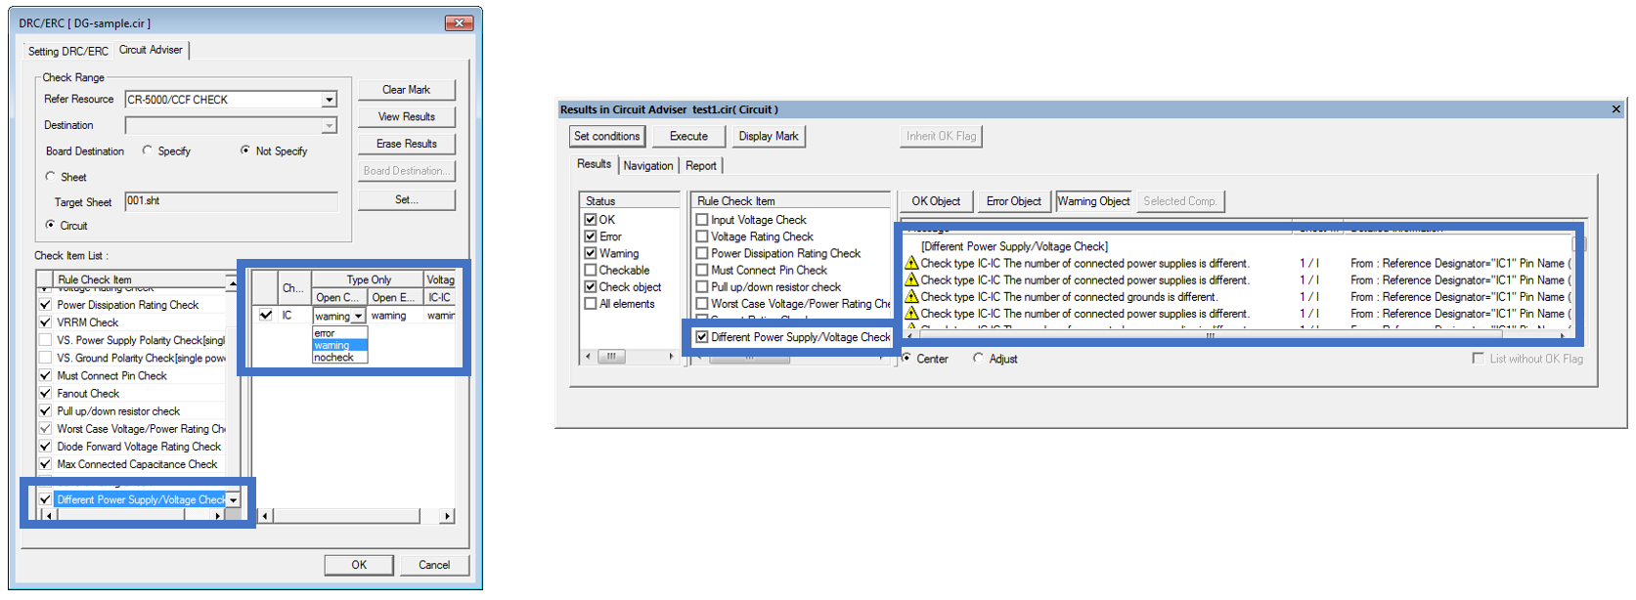Enable Power Dissipation Rating Check in results window
Viewport: 1636px width, 600px height.
pos(702,253)
